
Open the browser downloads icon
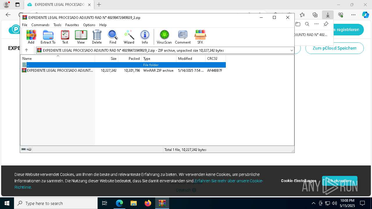[x=328, y=15]
